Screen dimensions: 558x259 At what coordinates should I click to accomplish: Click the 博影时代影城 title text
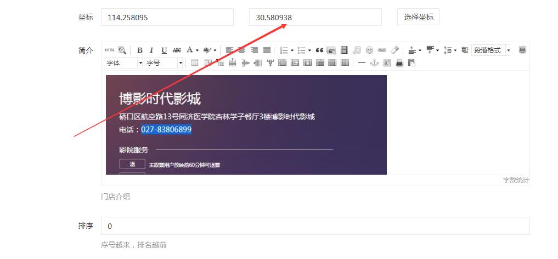tap(160, 99)
